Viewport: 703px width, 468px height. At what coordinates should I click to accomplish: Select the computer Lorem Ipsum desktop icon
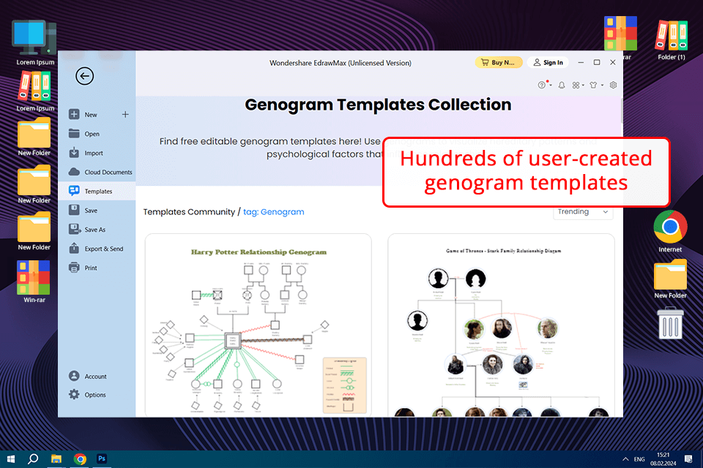click(35, 42)
